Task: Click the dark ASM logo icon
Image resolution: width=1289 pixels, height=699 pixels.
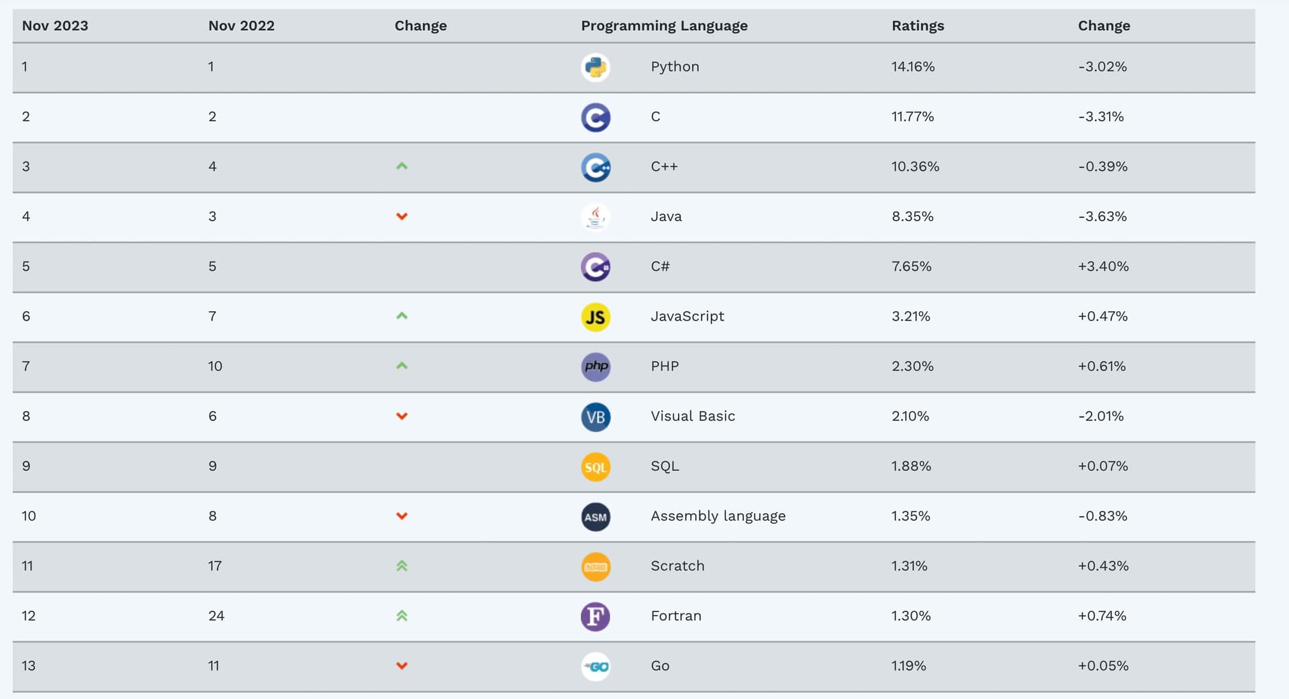Action: click(595, 517)
